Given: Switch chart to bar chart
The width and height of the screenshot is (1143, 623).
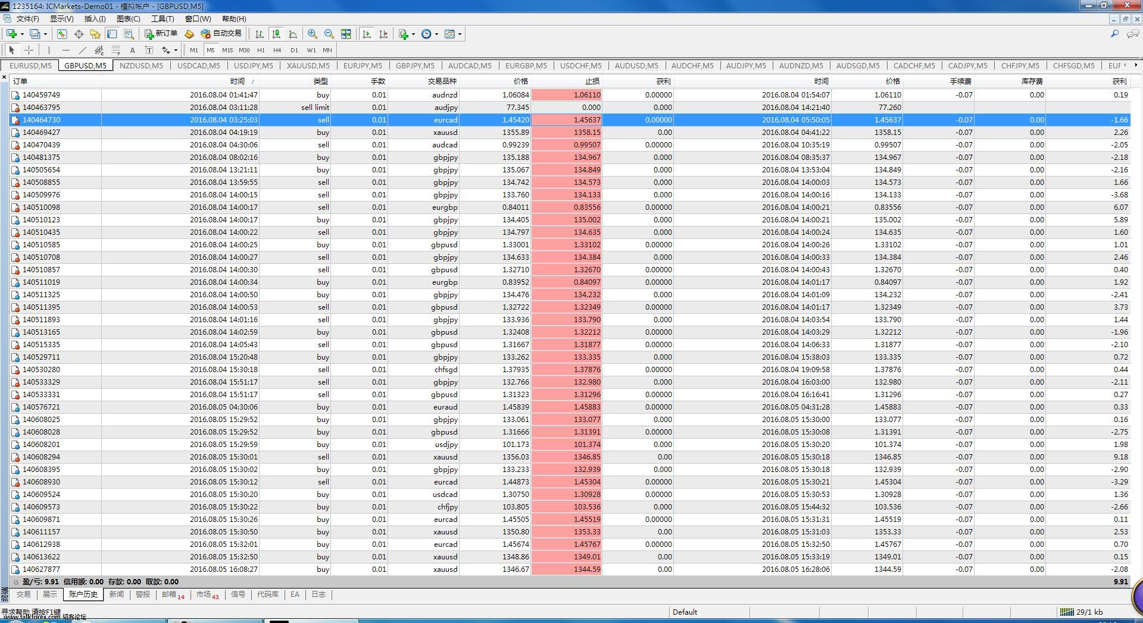Looking at the screenshot, I should (x=260, y=34).
